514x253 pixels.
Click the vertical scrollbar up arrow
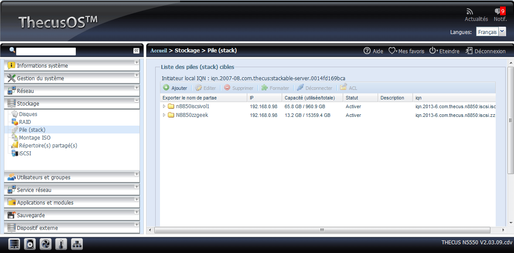click(511, 62)
